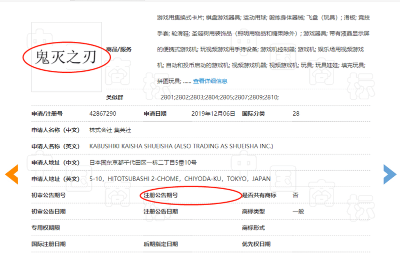
Task: Click the 商标类型 value 一般
Action: click(x=298, y=212)
